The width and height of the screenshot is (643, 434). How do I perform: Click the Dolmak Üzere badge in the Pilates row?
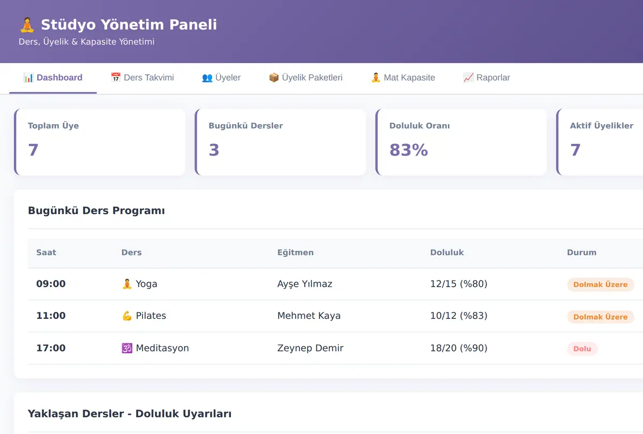(600, 317)
